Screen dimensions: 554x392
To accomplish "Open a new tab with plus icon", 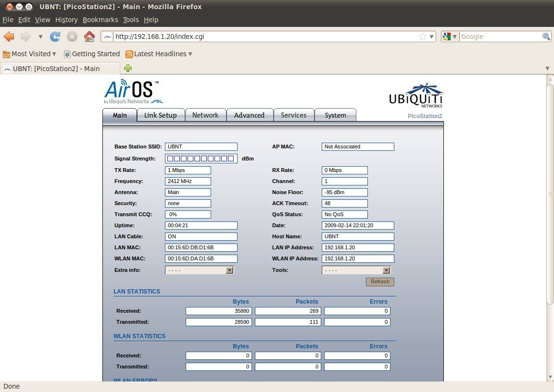I will [128, 68].
